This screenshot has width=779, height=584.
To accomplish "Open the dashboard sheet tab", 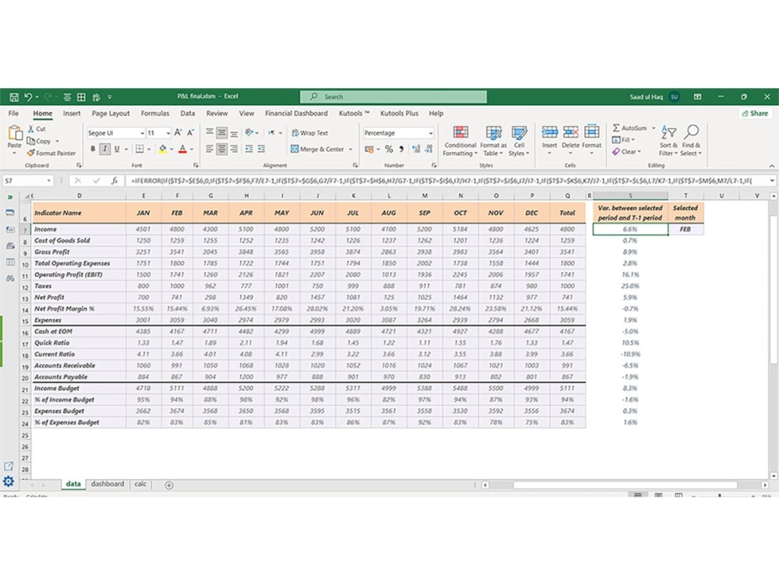I will click(x=108, y=484).
